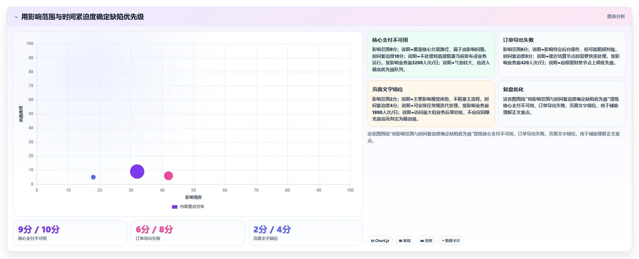This screenshot has width=639, height=259.
Task: Click the 数据卡片 tag
Action: [451, 241]
